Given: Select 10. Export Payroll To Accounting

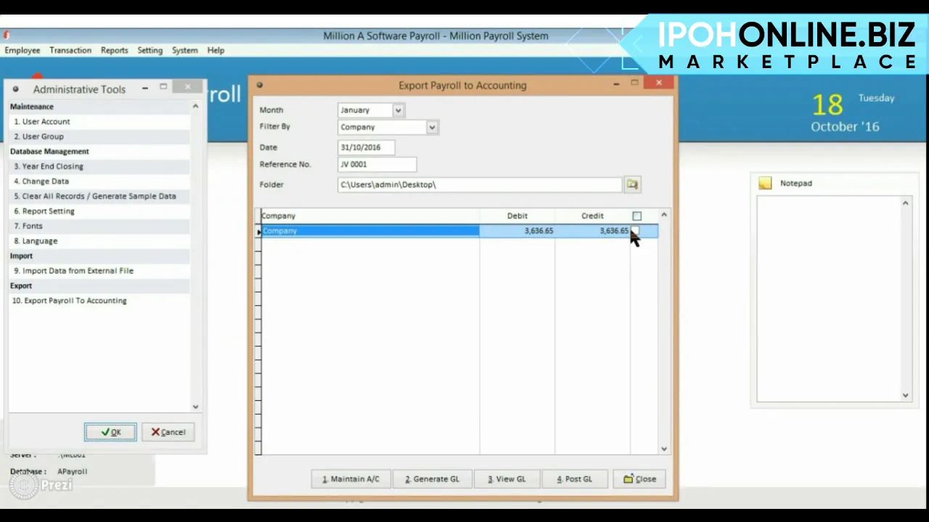Looking at the screenshot, I should [x=99, y=300].
